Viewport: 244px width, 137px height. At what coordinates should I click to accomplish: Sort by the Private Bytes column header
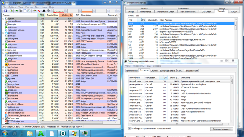click(52, 15)
